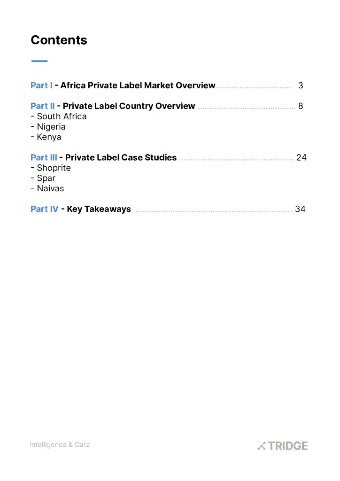Screen dimensions: 340x481
Task: Jump to the Key Takeaways section
Action: (x=99, y=209)
